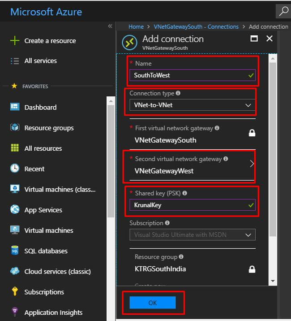Open the Connection type dropdown
The height and width of the screenshot is (321, 291).
click(193, 105)
